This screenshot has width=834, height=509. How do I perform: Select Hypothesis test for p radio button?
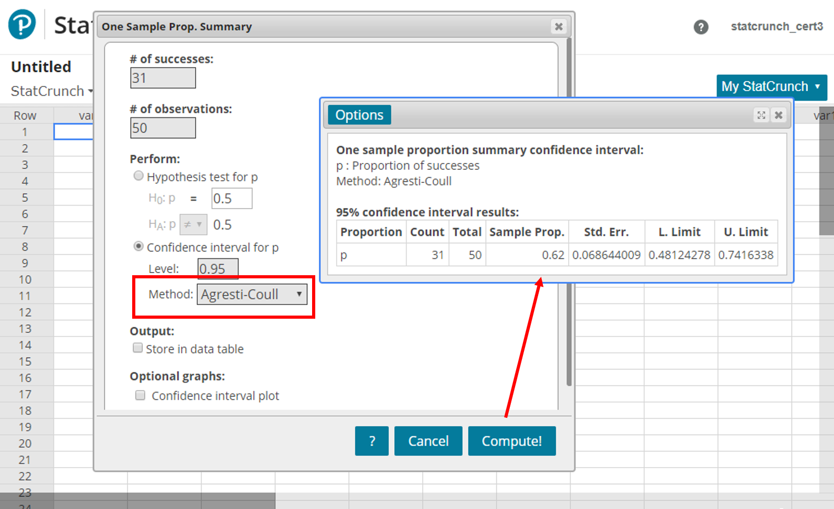138,176
